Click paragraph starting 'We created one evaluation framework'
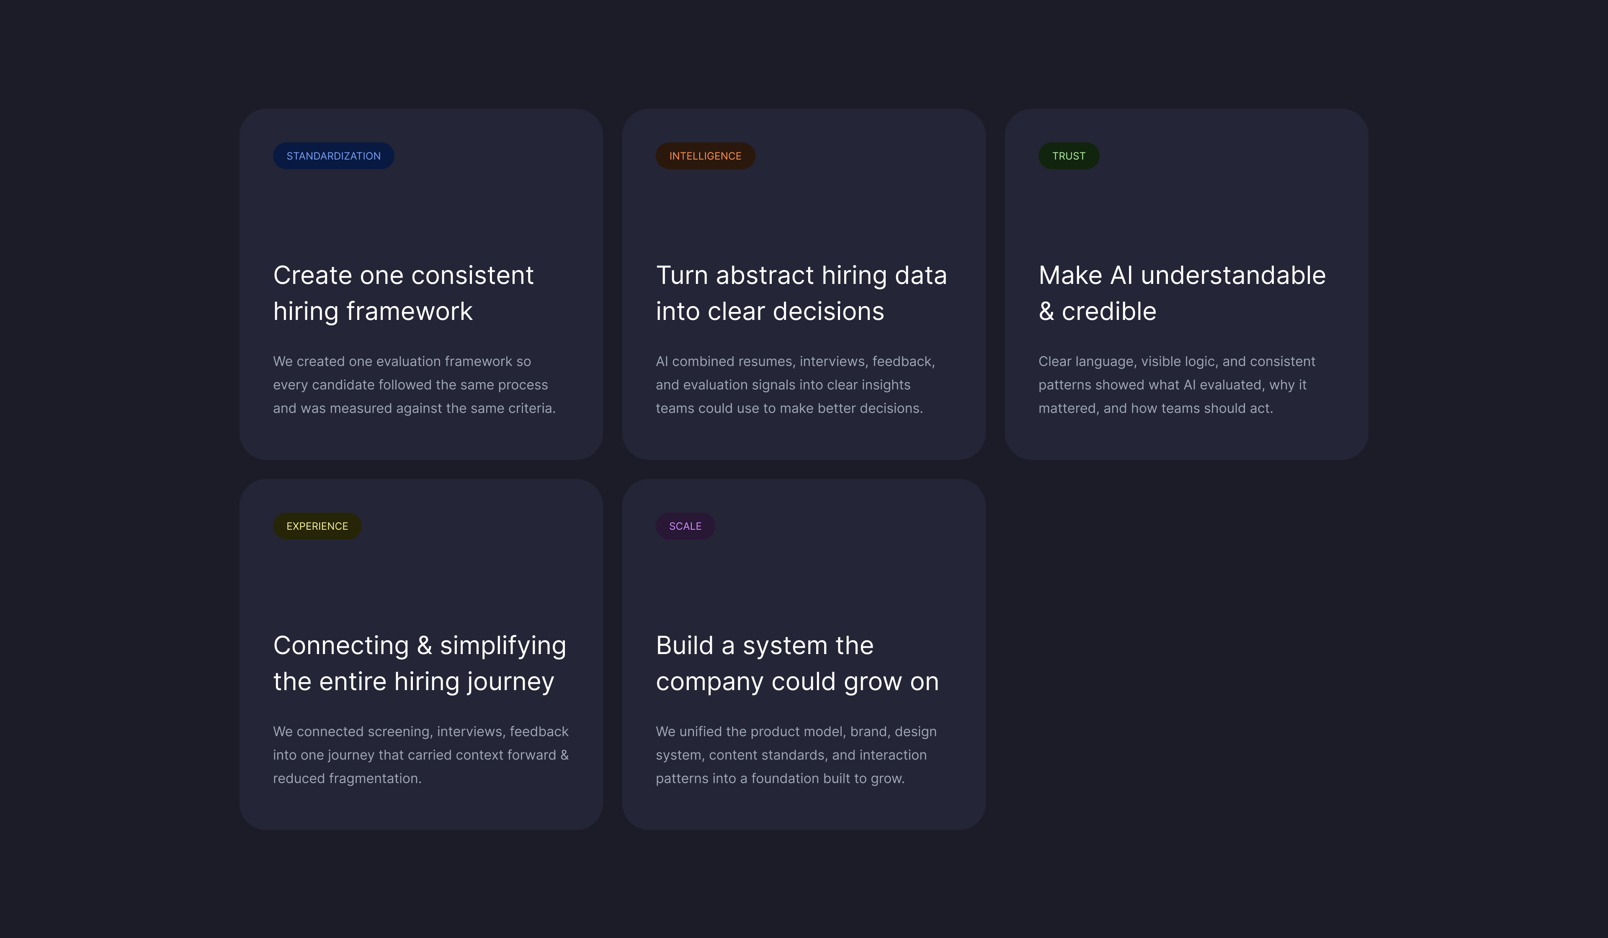The height and width of the screenshot is (938, 1608). point(414,385)
